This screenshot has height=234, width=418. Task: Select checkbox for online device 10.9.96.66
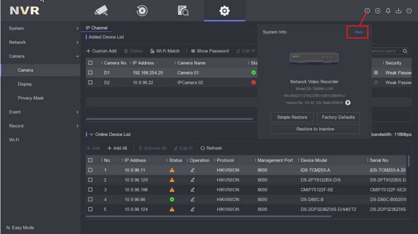90,199
